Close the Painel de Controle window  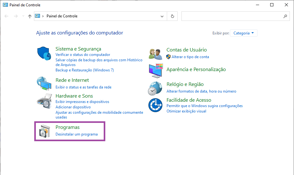pyautogui.click(x=286, y=5)
